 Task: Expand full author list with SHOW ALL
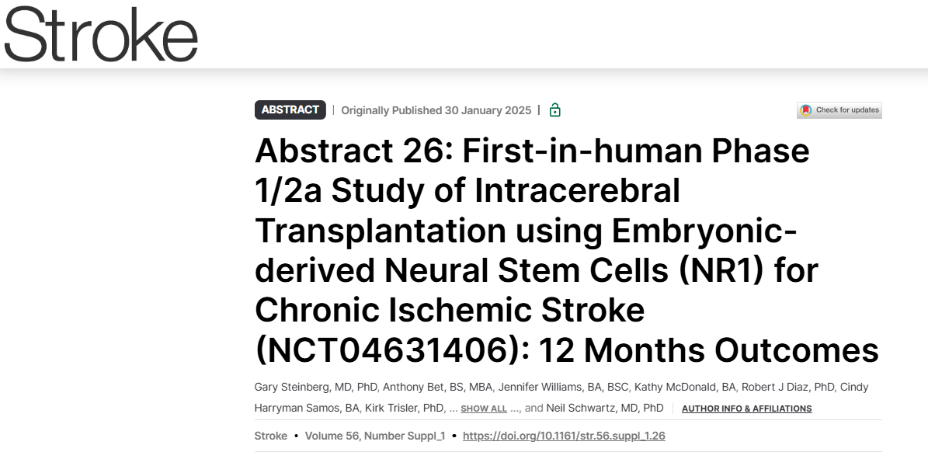483,409
